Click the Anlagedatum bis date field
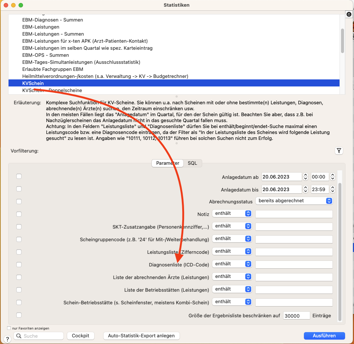354x344 pixels. [x=282, y=189]
